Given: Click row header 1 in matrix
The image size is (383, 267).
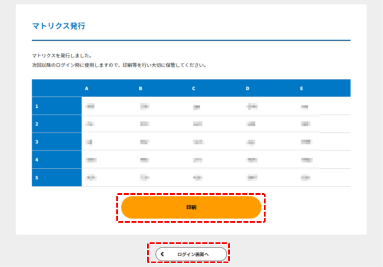Looking at the screenshot, I should 57,106.
